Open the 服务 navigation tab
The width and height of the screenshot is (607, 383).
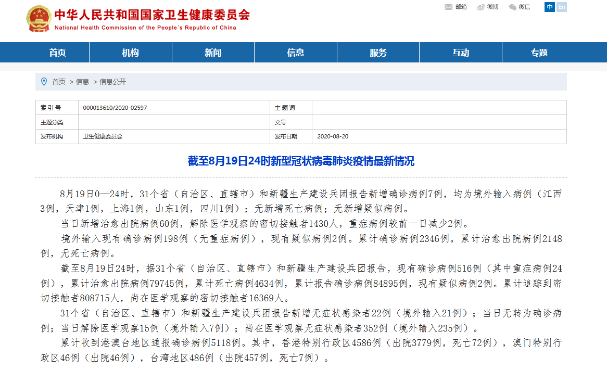coord(378,53)
